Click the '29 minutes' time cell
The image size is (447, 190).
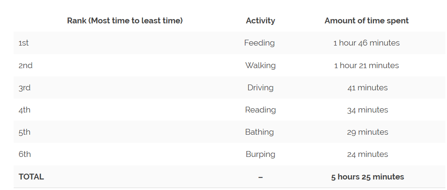(x=367, y=132)
